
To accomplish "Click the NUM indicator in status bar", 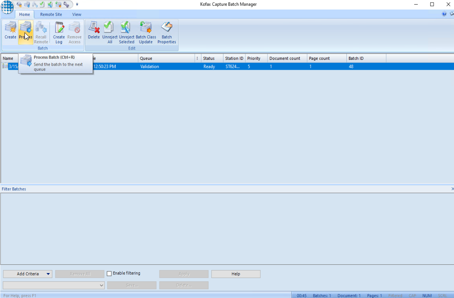I will (x=427, y=296).
